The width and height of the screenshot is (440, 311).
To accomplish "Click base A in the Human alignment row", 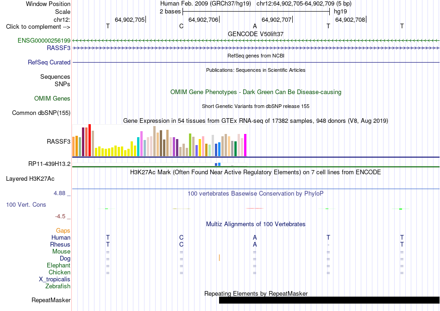I will [255, 237].
